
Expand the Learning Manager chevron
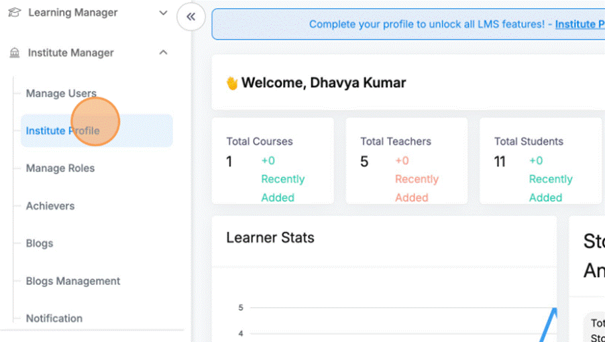[163, 13]
